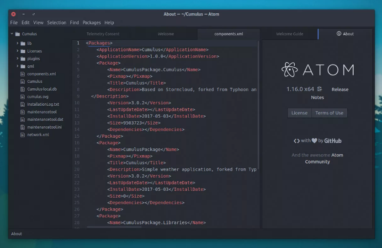Click the Cumulus root folder icon
This screenshot has height=248, width=382.
17,34
